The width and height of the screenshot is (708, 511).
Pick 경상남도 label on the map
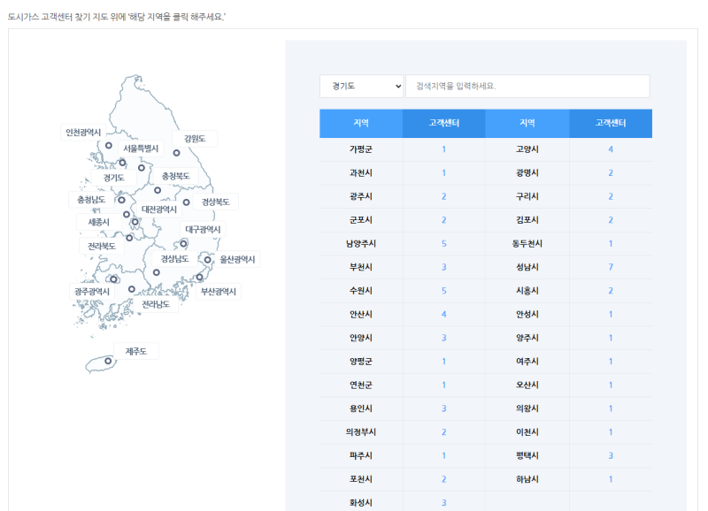click(174, 259)
